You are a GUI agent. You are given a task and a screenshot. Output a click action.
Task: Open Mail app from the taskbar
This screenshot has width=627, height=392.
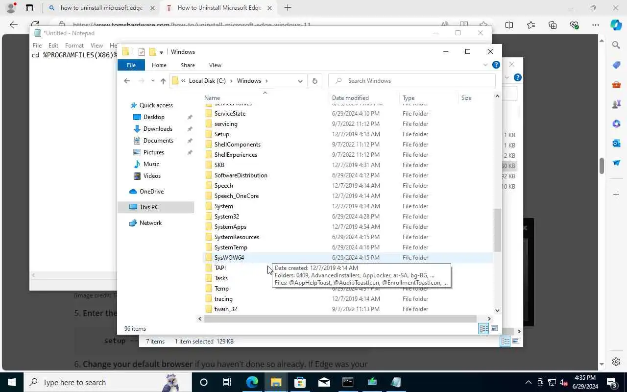click(324, 382)
